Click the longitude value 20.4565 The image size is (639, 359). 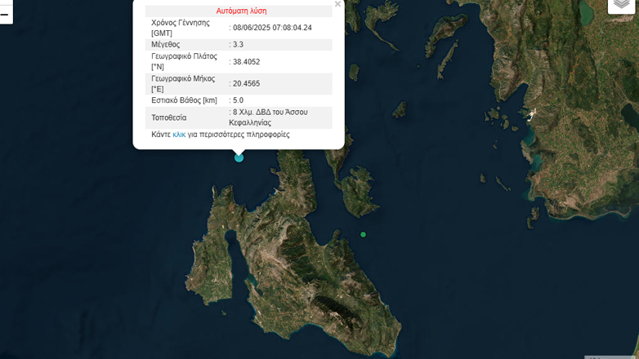coord(246,83)
